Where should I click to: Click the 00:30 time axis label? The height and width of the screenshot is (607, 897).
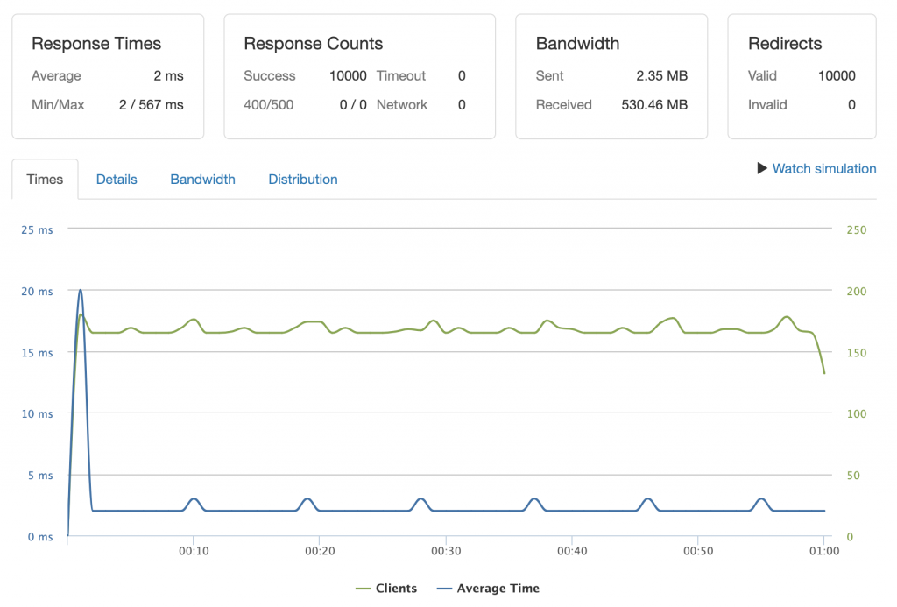click(x=446, y=551)
